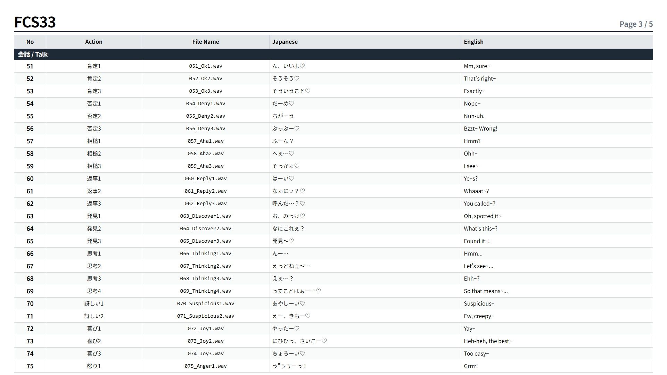The image size is (667, 375).
Task: Select the Action column header
Action: (94, 42)
